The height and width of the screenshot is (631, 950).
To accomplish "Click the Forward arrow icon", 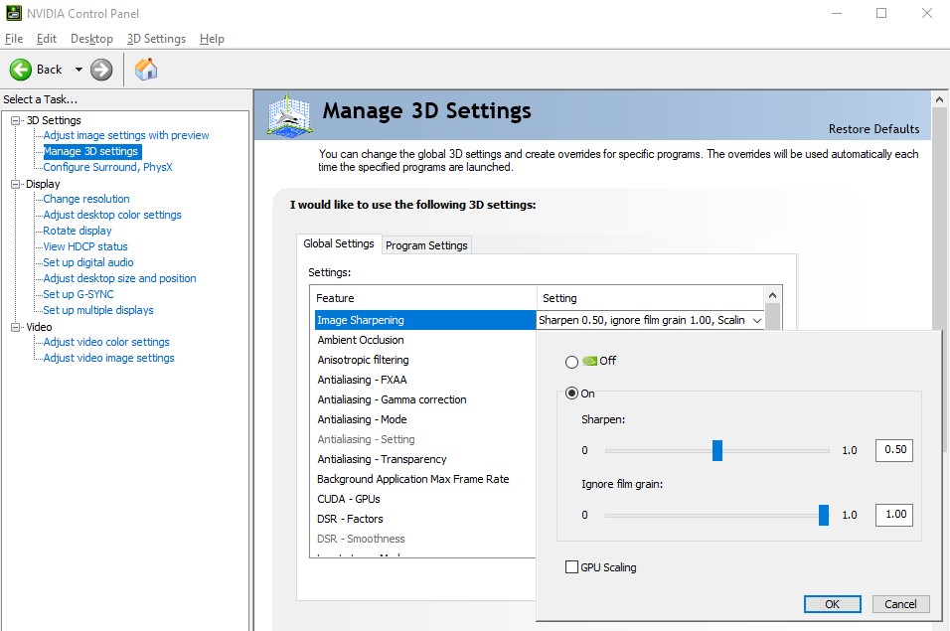I will pos(101,70).
